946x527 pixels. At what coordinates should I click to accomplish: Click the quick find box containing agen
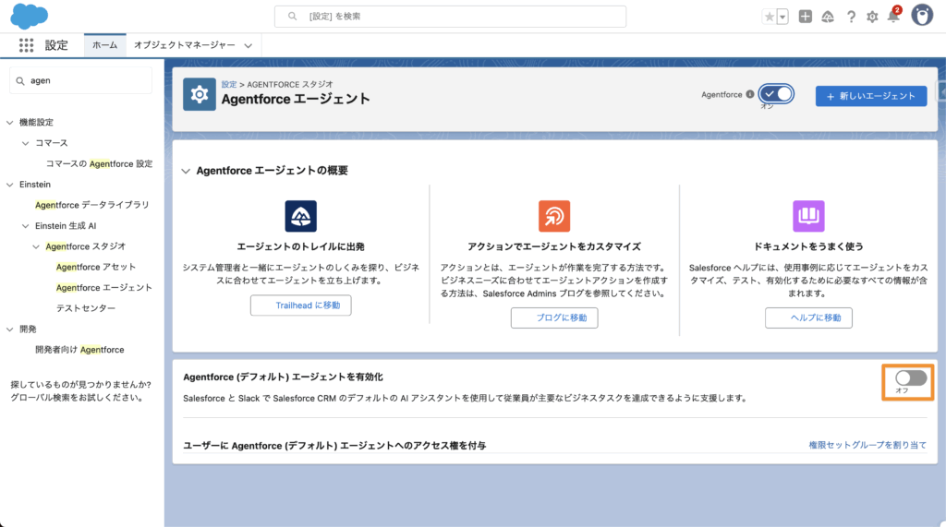tap(81, 81)
